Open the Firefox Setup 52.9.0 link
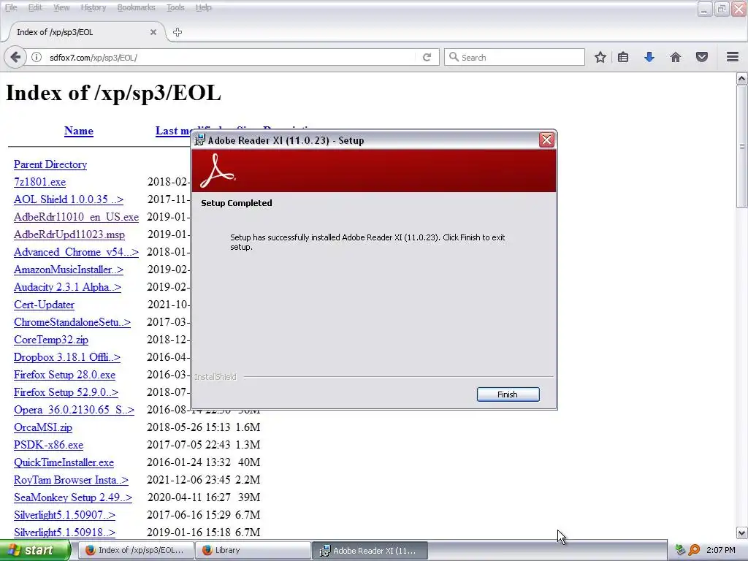Viewport: 748px width, 561px height. click(66, 392)
